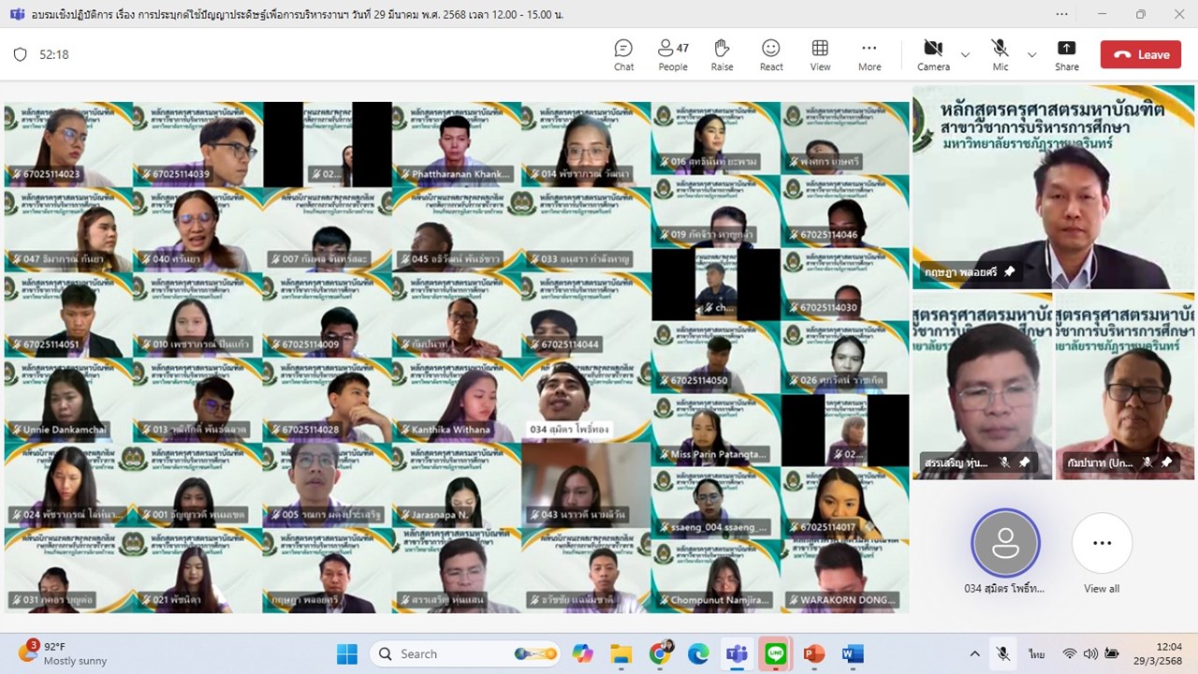
Task: Open the Chat panel
Action: [x=623, y=55]
